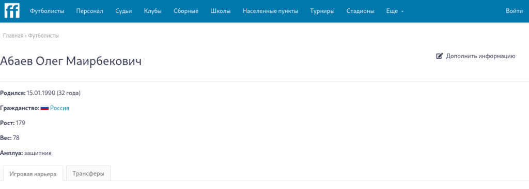Go to the Судьи page
Screen dimensions: 529x189
tap(123, 11)
